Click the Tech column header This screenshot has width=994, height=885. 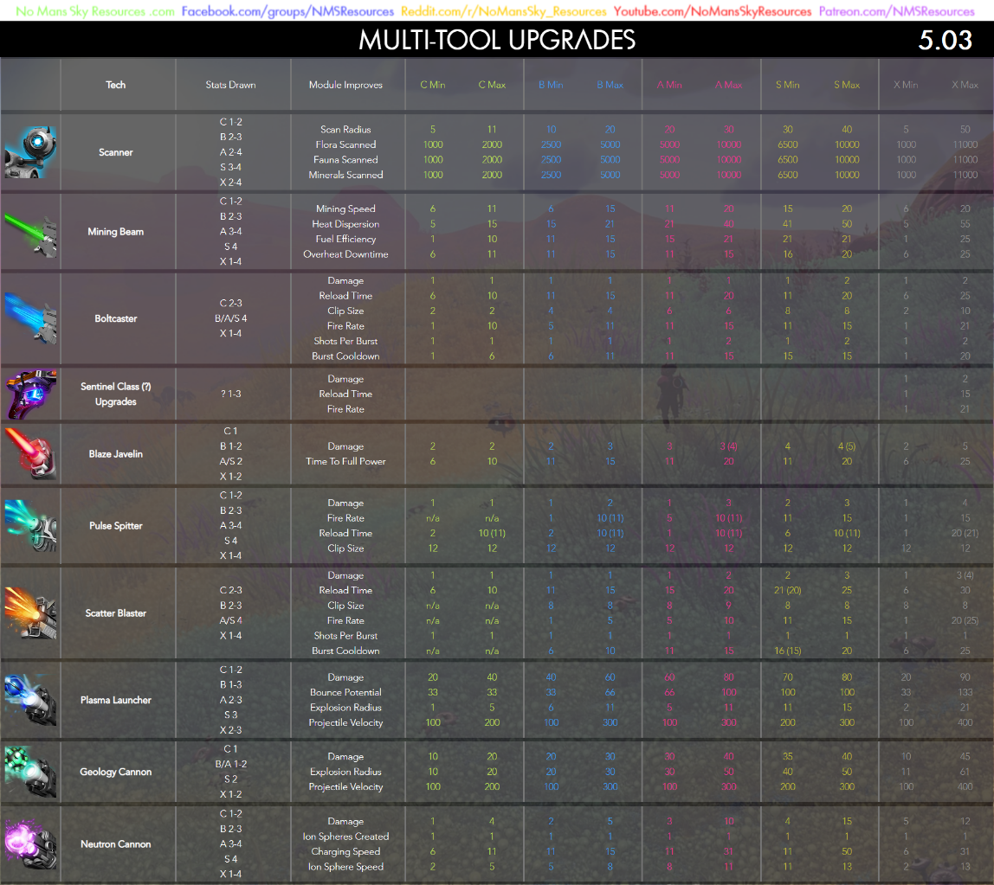(x=115, y=85)
